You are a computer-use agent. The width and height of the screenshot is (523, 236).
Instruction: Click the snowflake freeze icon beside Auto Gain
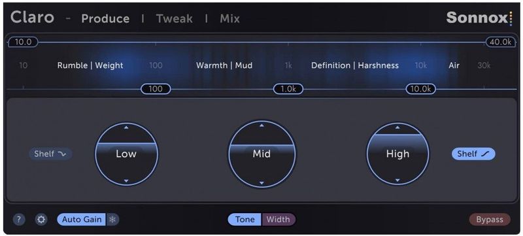[x=112, y=220]
